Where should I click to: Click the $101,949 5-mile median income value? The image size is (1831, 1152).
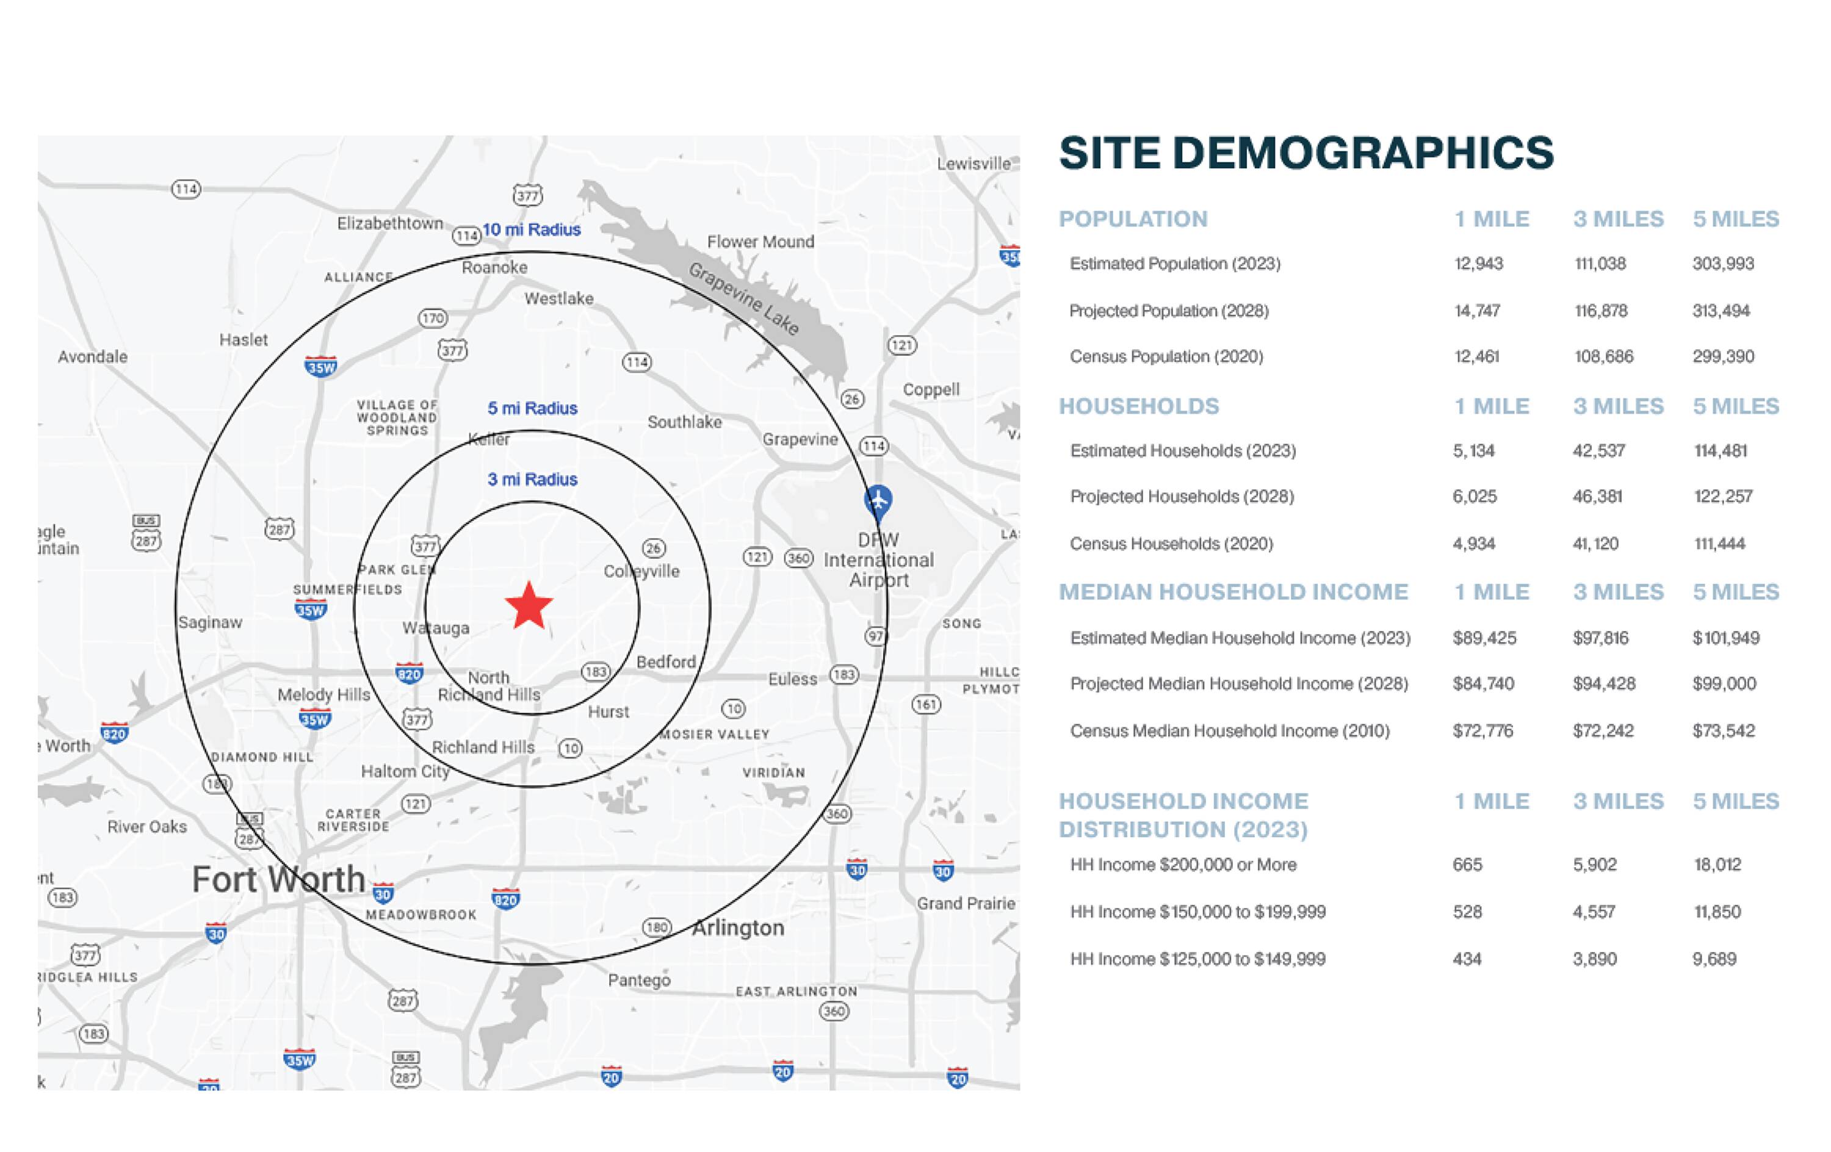click(x=1725, y=638)
